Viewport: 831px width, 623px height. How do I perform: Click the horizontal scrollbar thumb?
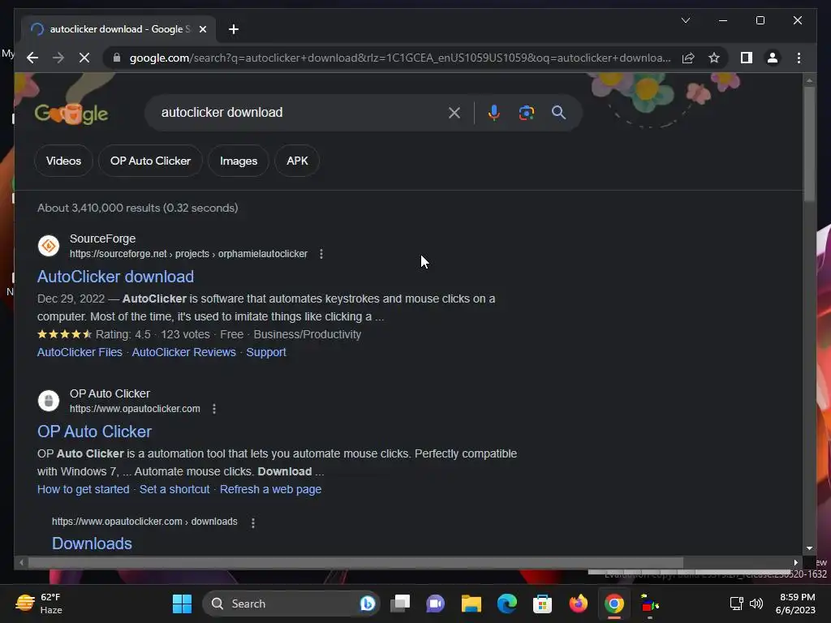coord(355,563)
